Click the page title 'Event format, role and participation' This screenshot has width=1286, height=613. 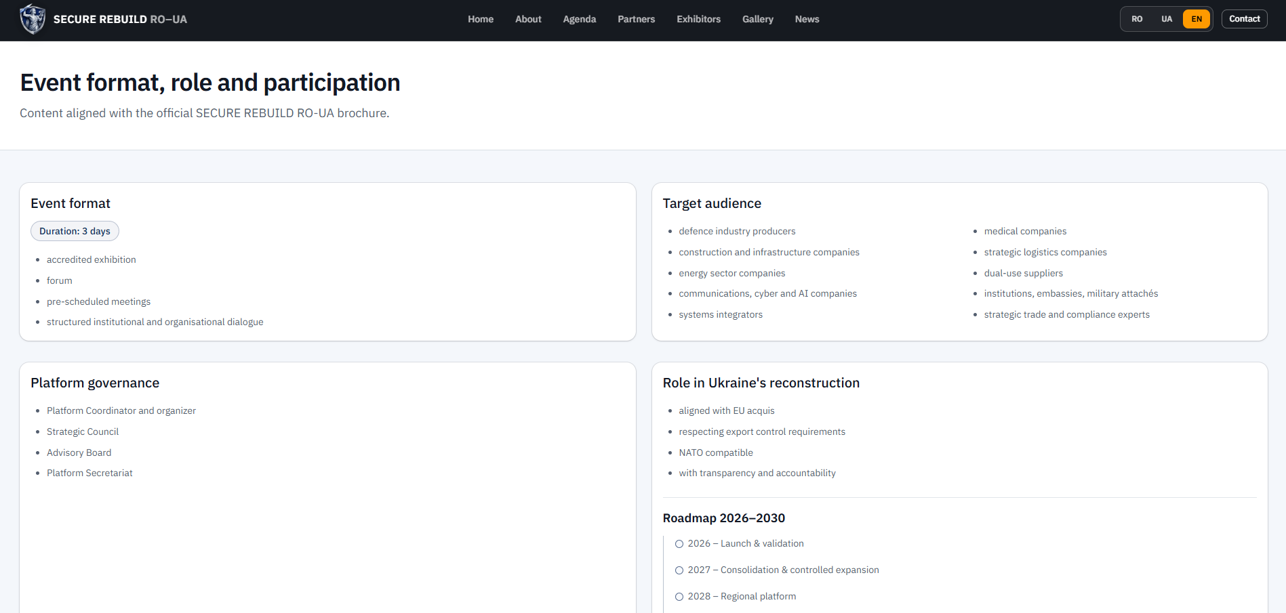coord(210,83)
